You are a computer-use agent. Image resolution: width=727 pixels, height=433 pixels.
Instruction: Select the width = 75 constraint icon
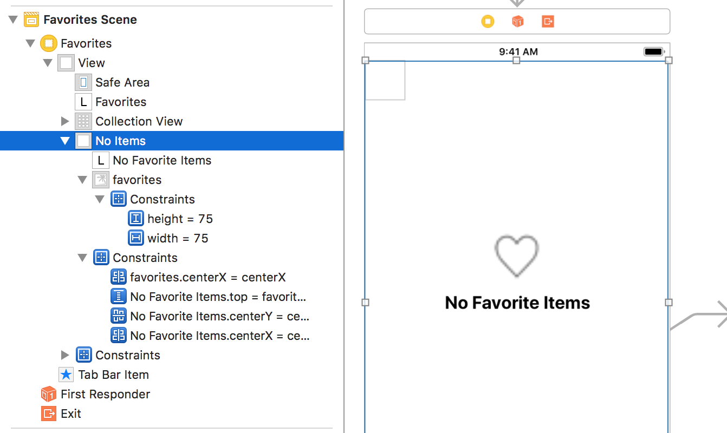136,238
